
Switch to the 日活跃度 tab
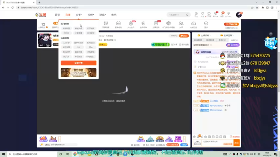coord(198,40)
